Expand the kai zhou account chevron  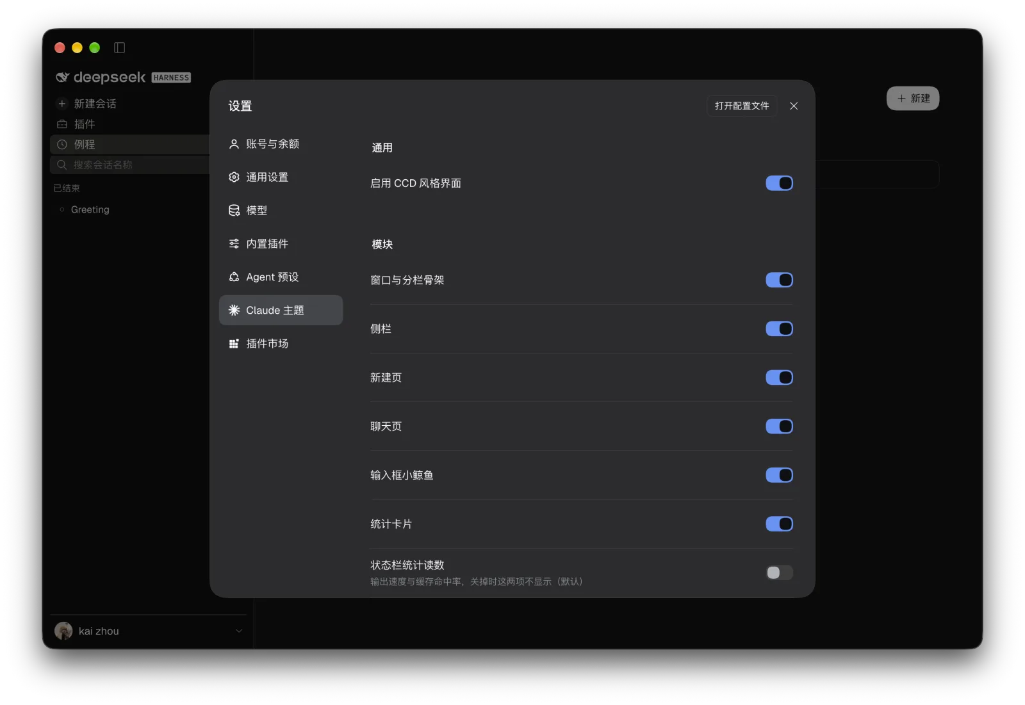click(239, 631)
